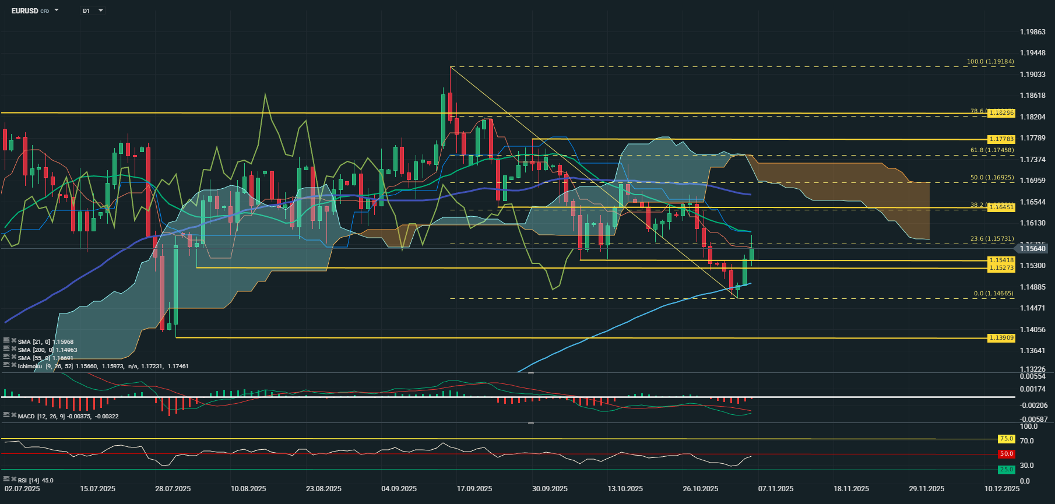The height and width of the screenshot is (504, 1055).
Task: Select the 1.13909 support level label
Action: coord(1001,338)
